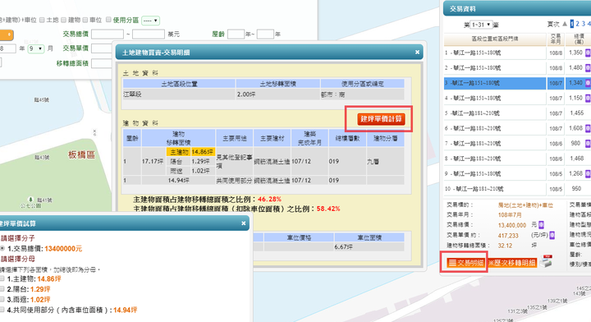Go to results page 3
The height and width of the screenshot is (322, 591).
coord(584,24)
